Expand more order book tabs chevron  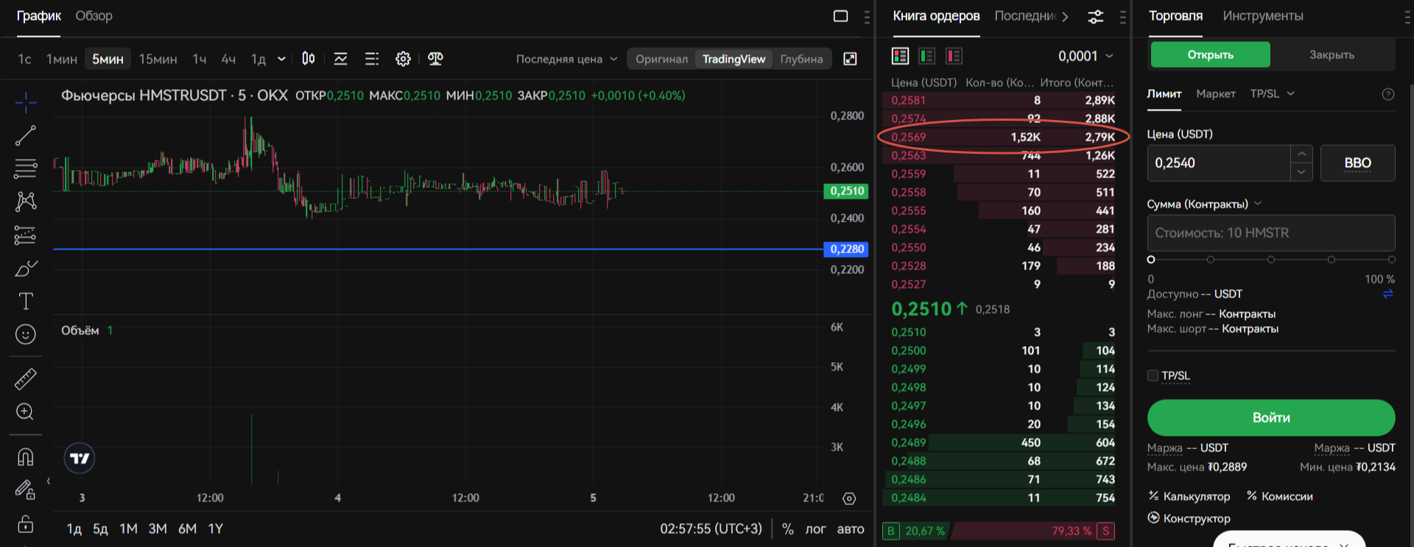point(1065,16)
